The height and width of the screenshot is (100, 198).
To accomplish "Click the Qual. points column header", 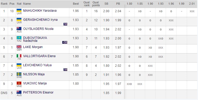I will 96,4.
